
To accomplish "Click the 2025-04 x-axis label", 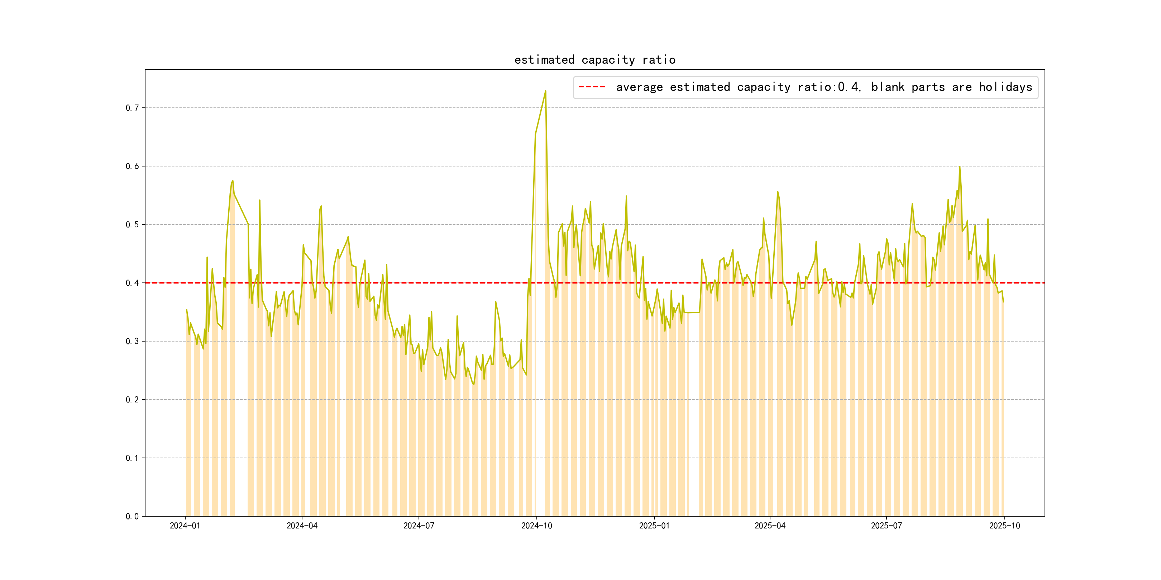I will [770, 526].
